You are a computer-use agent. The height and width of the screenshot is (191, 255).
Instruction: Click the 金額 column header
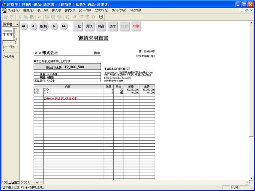(x=147, y=87)
